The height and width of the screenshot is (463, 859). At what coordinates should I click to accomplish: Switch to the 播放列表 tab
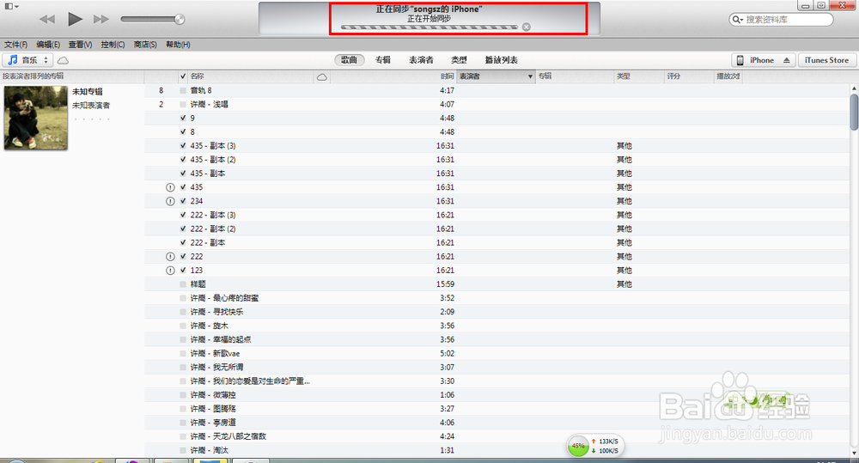coord(502,60)
